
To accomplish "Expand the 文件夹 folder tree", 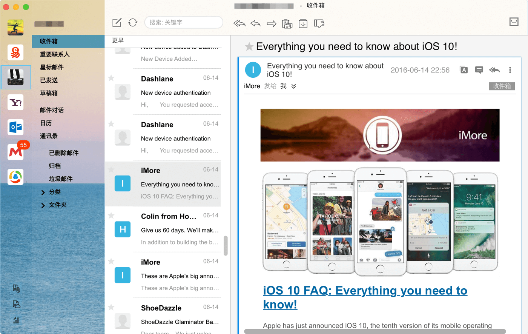I will [x=43, y=205].
